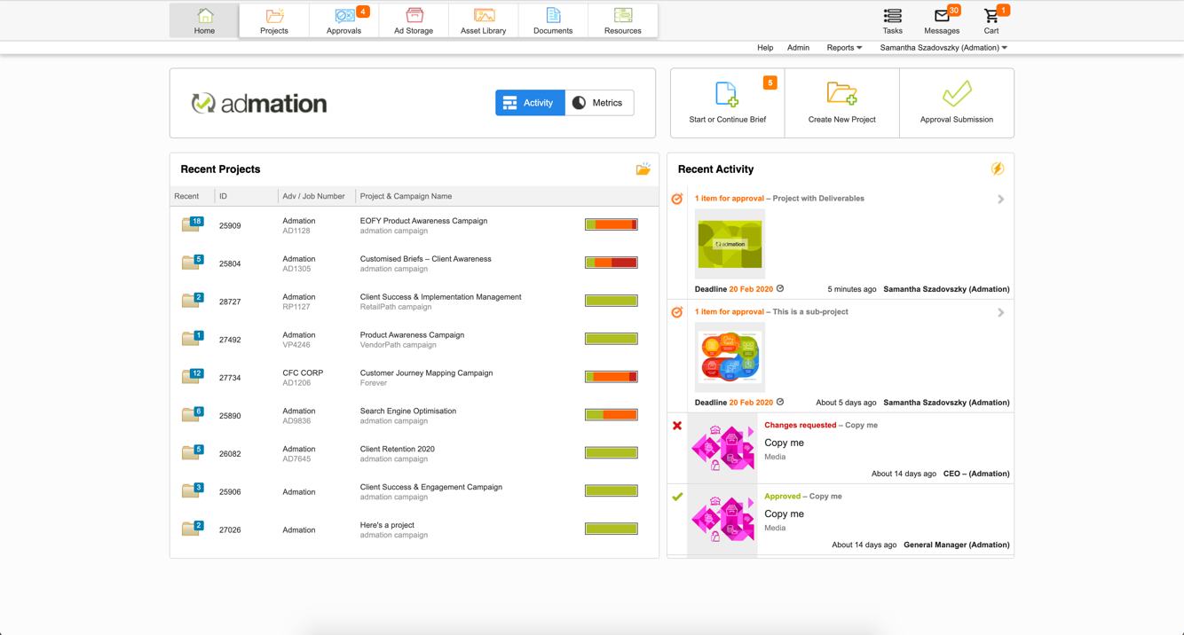Open folder icon for project 25909

(x=192, y=224)
